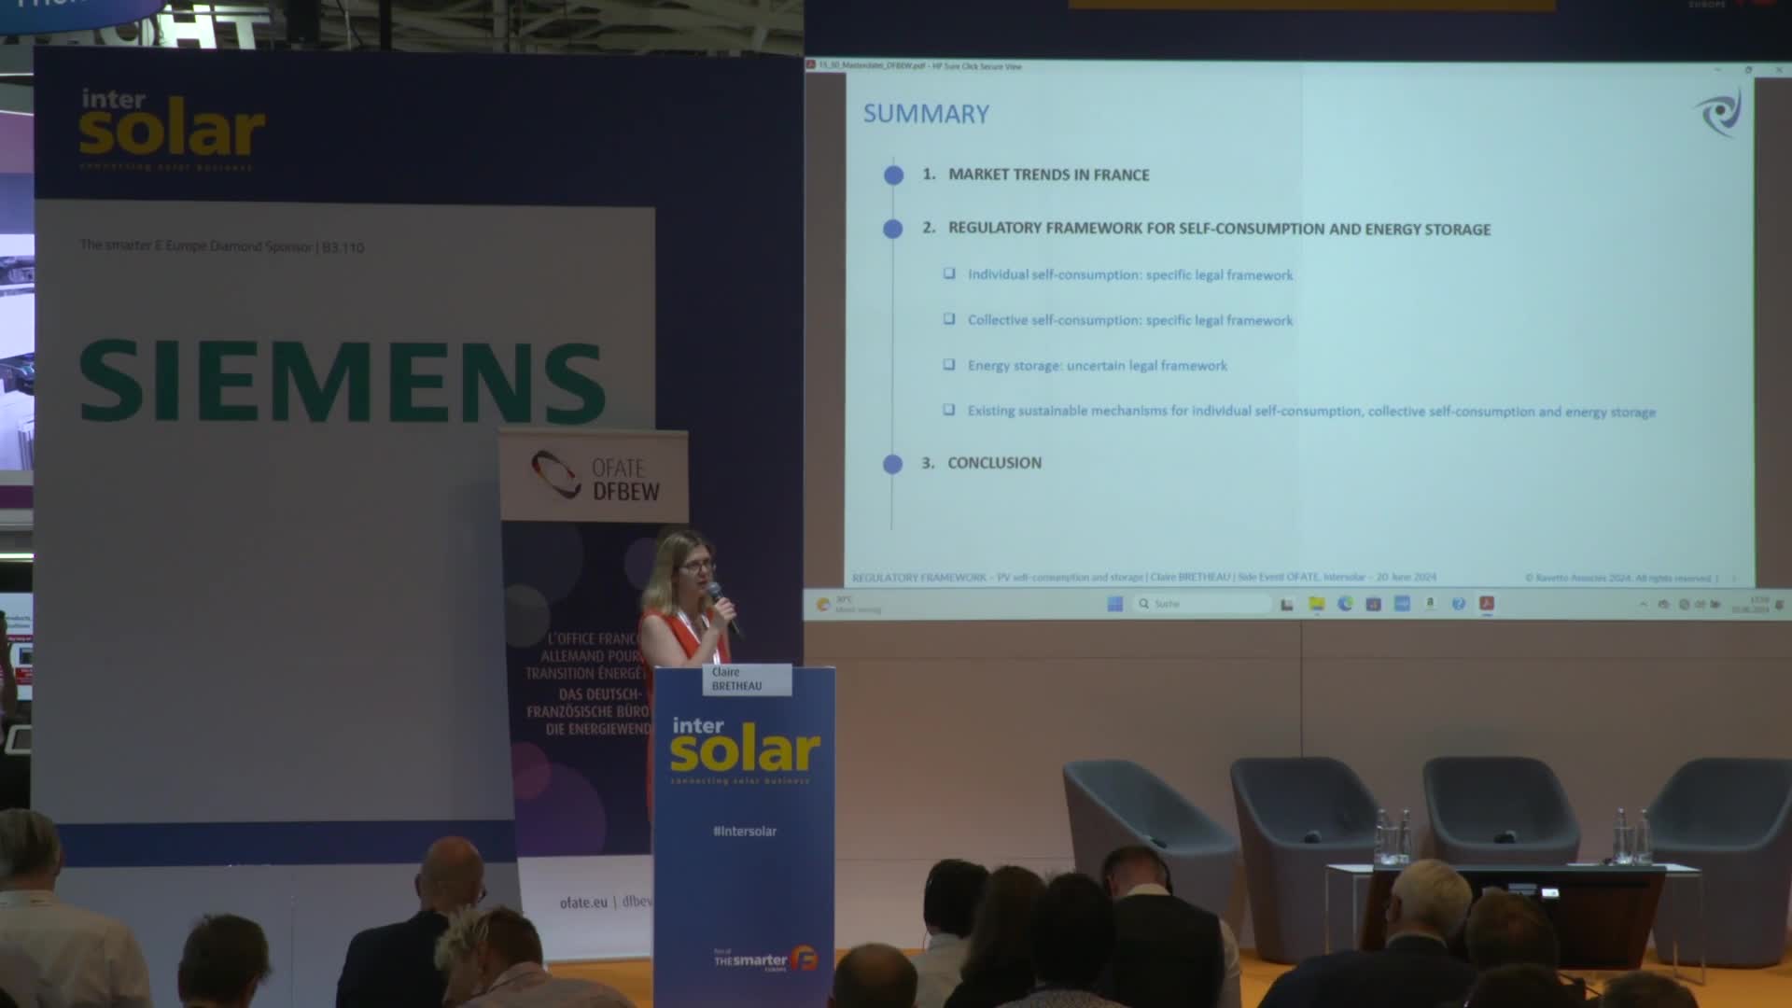Viewport: 1792px width, 1008px height.
Task: Restore down the PDF viewer window
Action: tap(1748, 69)
